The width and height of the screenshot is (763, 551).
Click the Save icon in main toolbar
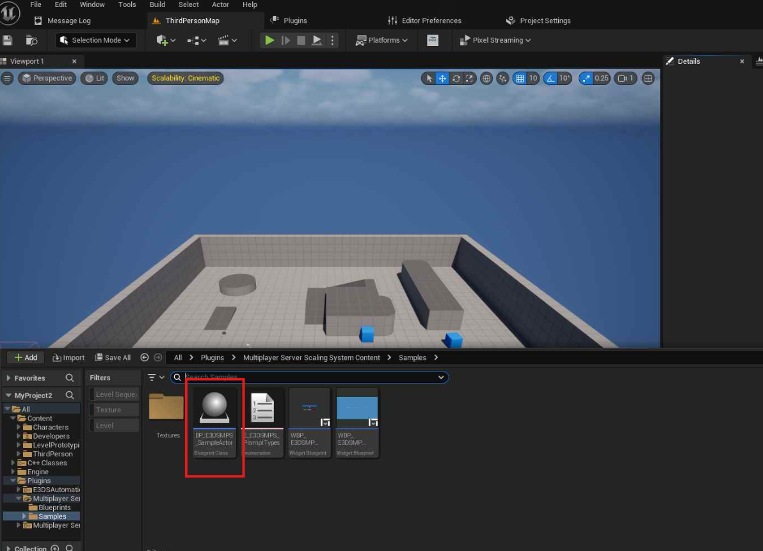pyautogui.click(x=8, y=40)
